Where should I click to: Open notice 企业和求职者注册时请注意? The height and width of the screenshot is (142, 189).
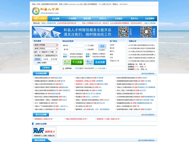pos(69,23)
